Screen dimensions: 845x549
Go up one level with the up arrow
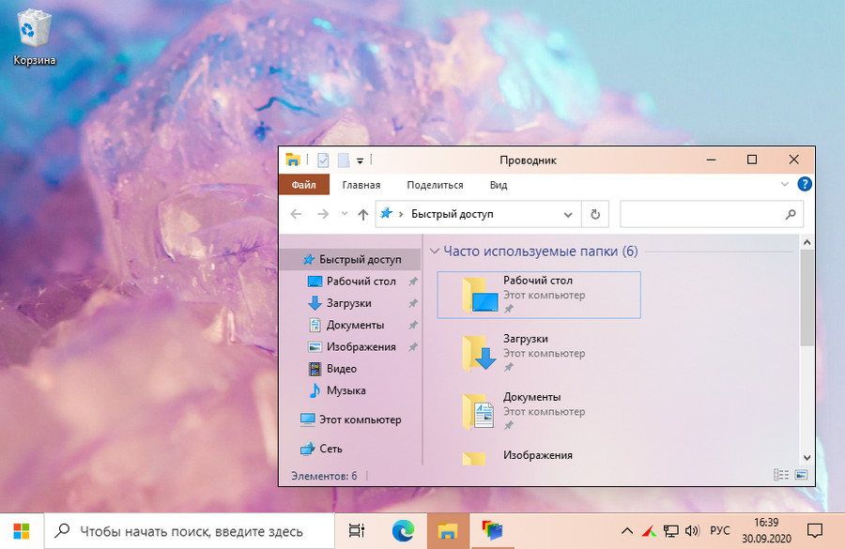pos(363,214)
